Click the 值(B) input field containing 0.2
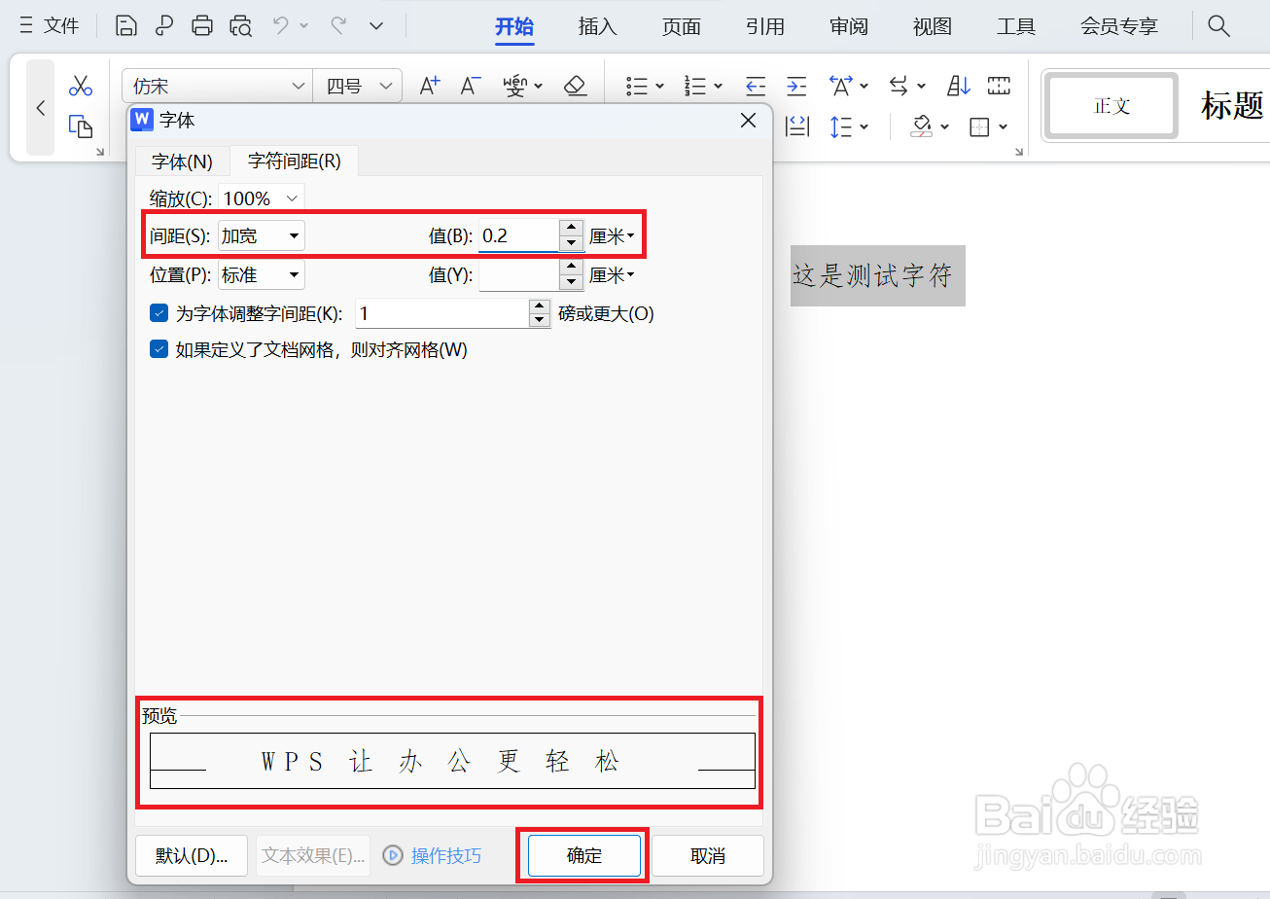 coord(515,234)
